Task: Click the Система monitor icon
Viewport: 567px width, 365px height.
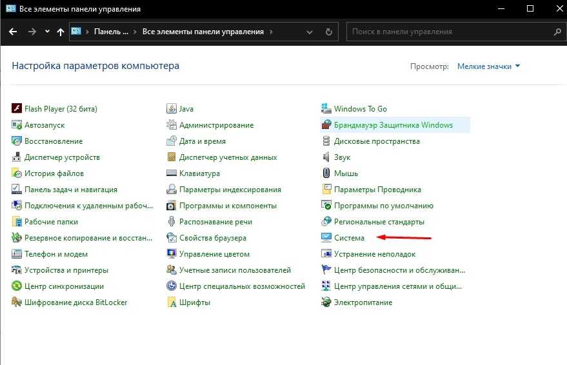Action: click(326, 238)
